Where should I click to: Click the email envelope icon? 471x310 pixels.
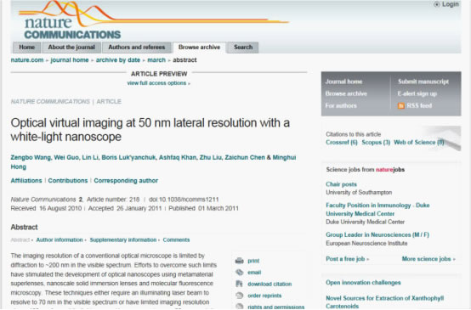[240, 272]
